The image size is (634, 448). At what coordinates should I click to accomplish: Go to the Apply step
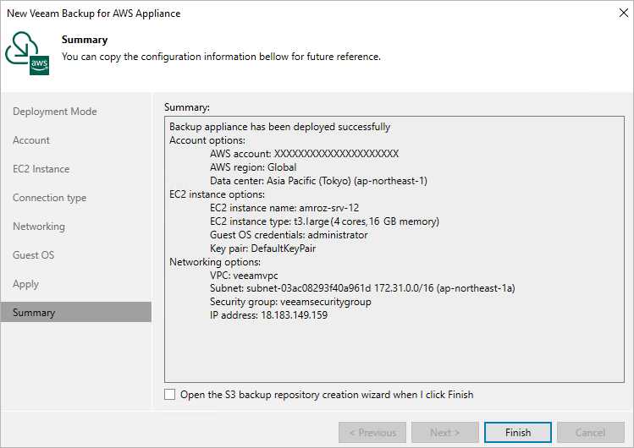(25, 284)
